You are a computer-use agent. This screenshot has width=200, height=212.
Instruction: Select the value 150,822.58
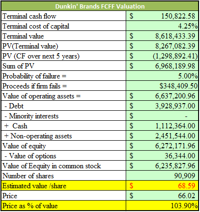point(178,16)
